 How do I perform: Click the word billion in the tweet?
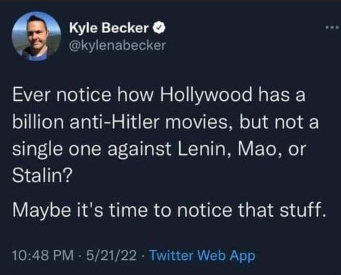38,122
